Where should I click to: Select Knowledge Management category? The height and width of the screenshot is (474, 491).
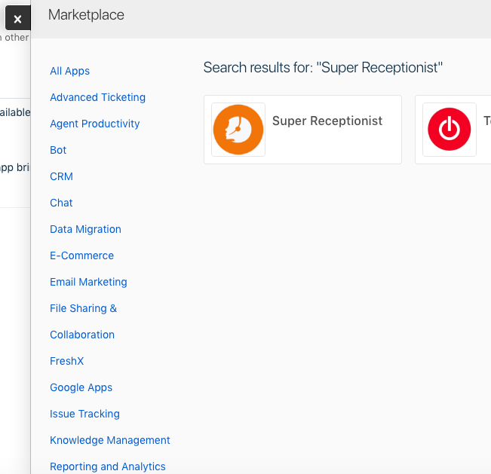tap(110, 440)
